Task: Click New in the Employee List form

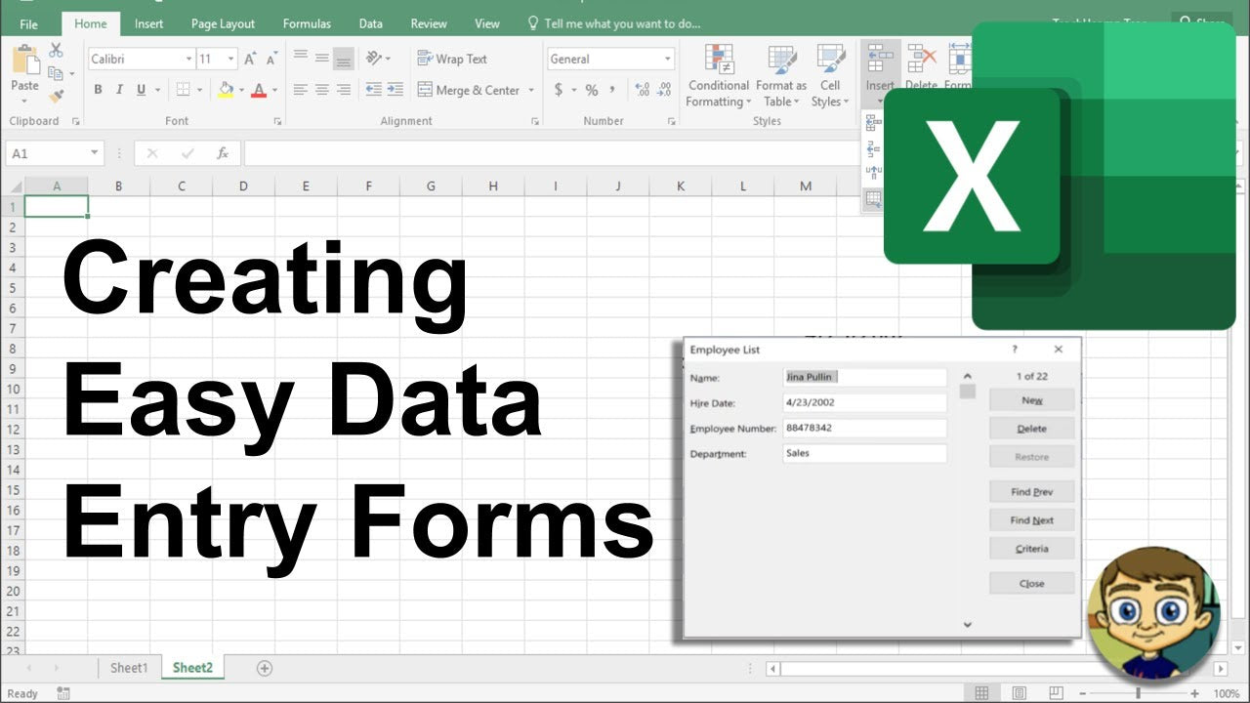Action: (x=1031, y=399)
